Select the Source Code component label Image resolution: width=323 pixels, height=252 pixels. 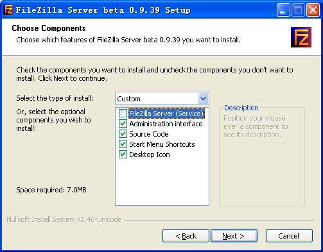coord(149,134)
